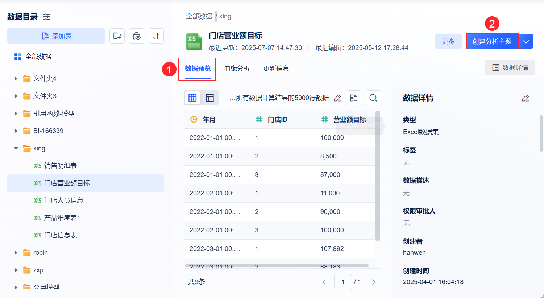Expand the 引用函数-模型 folder
This screenshot has width=544, height=298.
pos(16,113)
